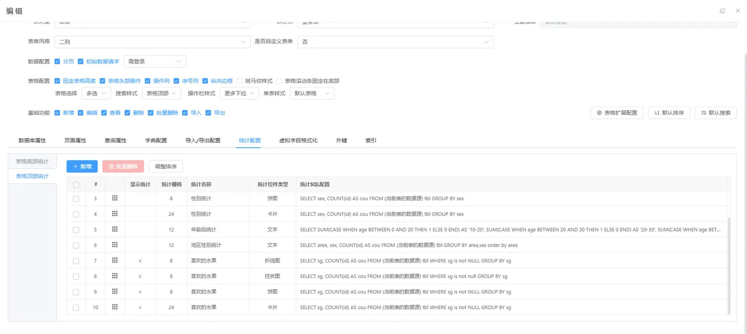Click the 调整排序 button
This screenshot has height=334, width=747.
pyautogui.click(x=165, y=166)
